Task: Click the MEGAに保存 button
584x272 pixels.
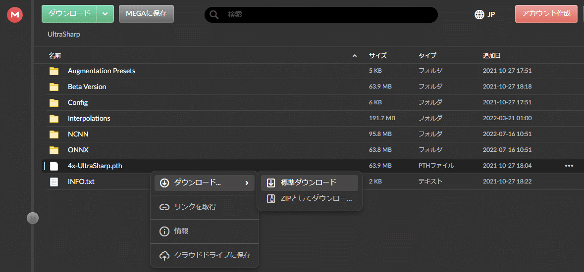Action: point(147,14)
